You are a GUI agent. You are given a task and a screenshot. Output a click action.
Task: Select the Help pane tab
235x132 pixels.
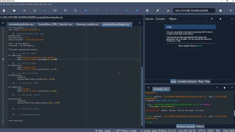coord(173,81)
